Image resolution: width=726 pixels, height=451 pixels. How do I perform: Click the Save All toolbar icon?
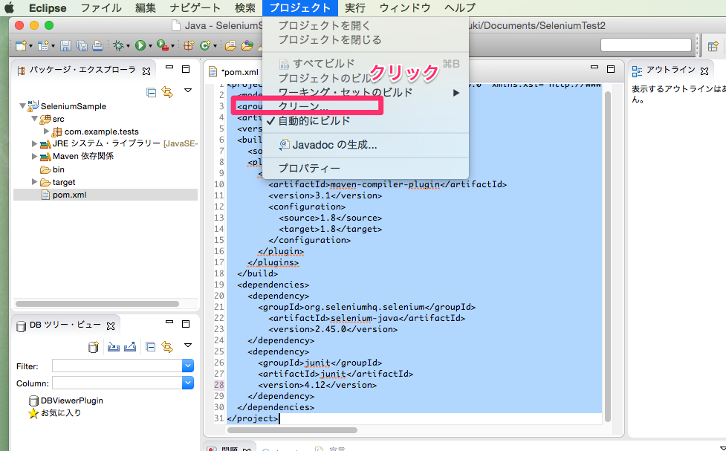(x=82, y=45)
